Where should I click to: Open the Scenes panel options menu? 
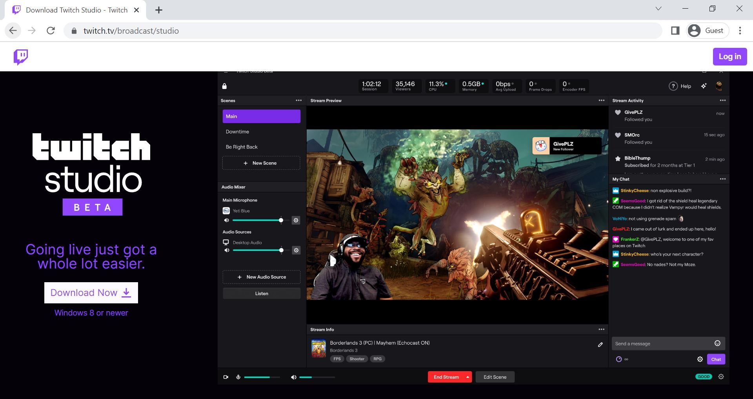tap(298, 101)
